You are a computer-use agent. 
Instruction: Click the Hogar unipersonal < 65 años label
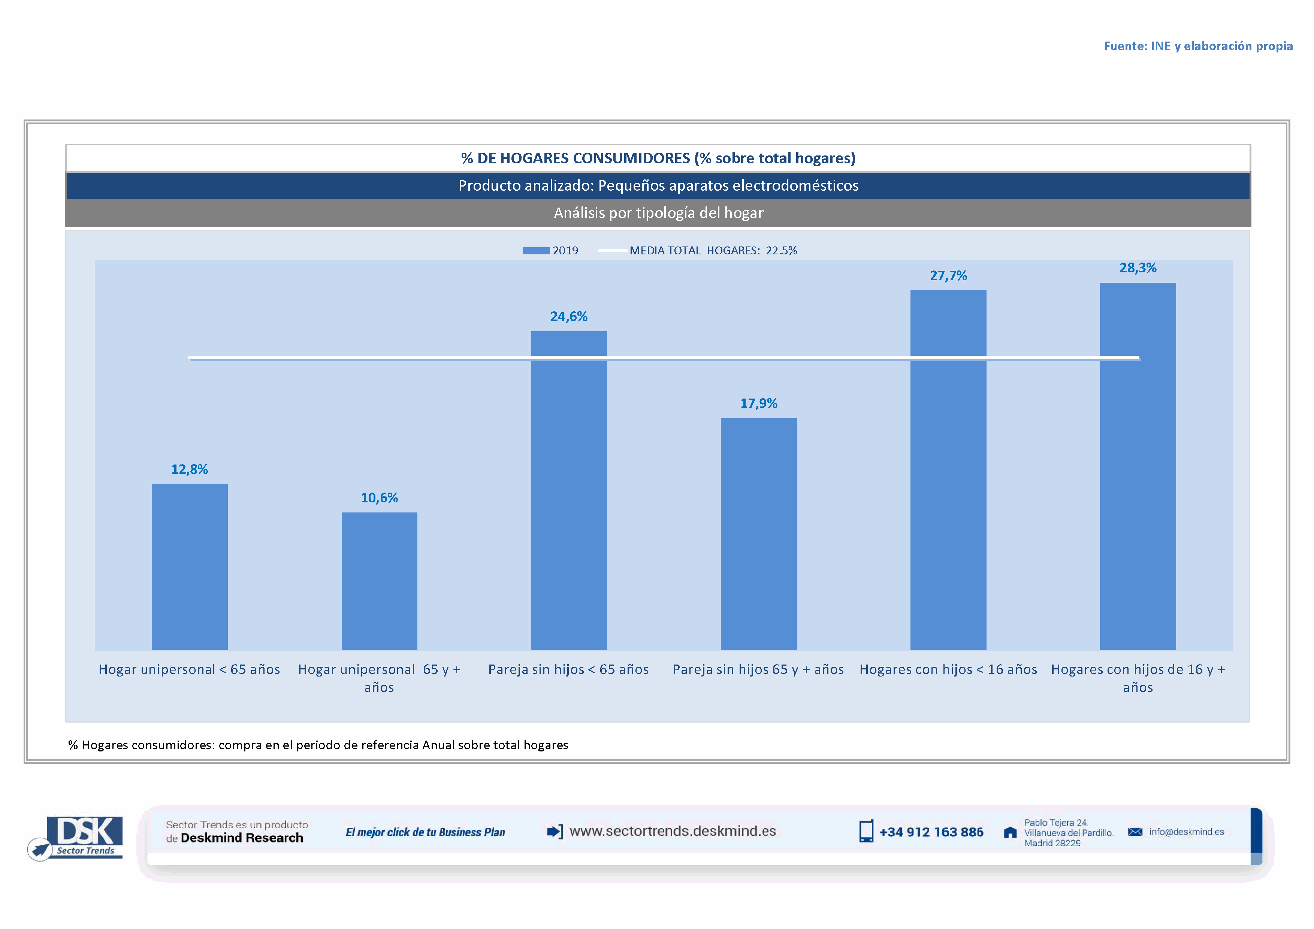189,669
